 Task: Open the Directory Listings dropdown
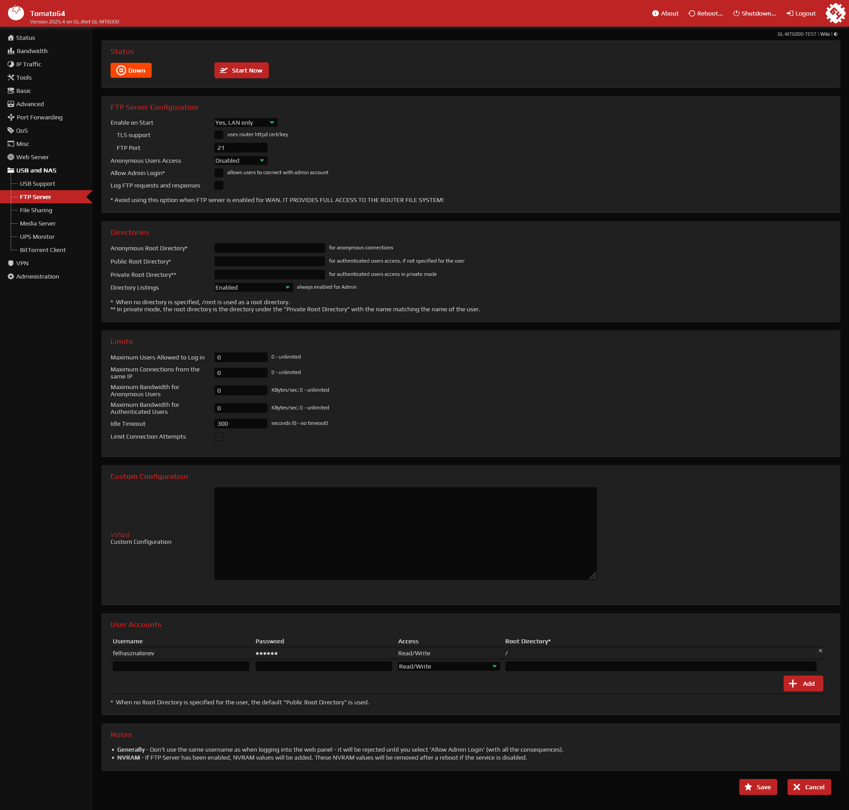pyautogui.click(x=254, y=288)
